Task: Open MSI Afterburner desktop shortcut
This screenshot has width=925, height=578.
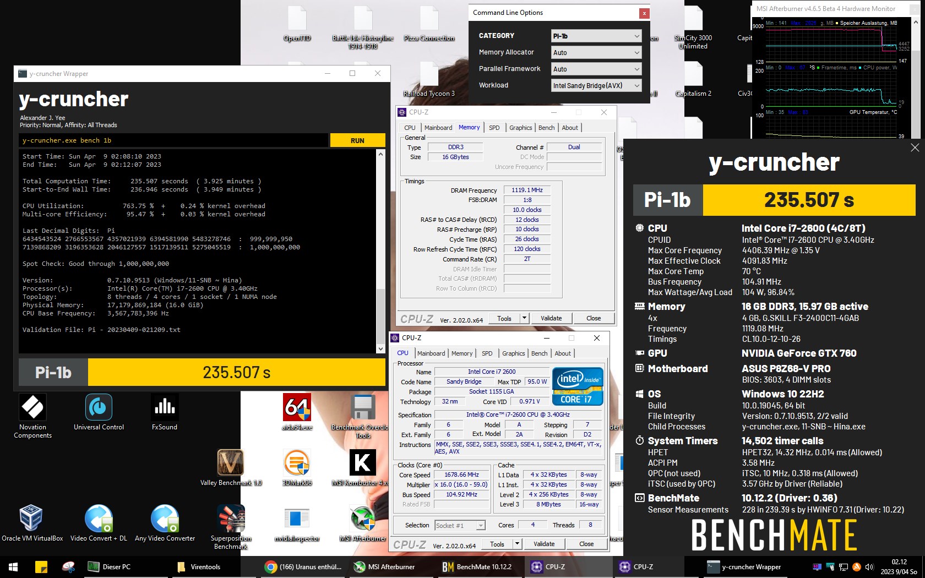Action: click(x=363, y=523)
